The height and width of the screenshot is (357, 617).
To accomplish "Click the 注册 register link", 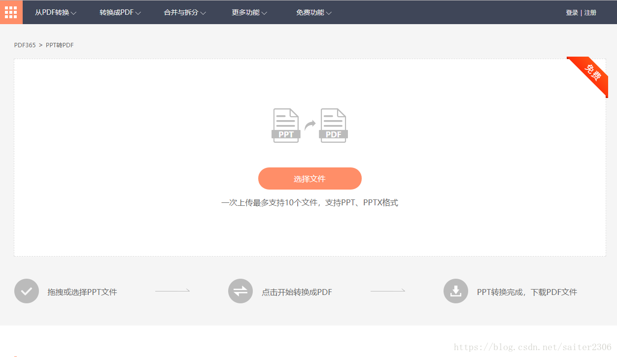I will [x=590, y=13].
